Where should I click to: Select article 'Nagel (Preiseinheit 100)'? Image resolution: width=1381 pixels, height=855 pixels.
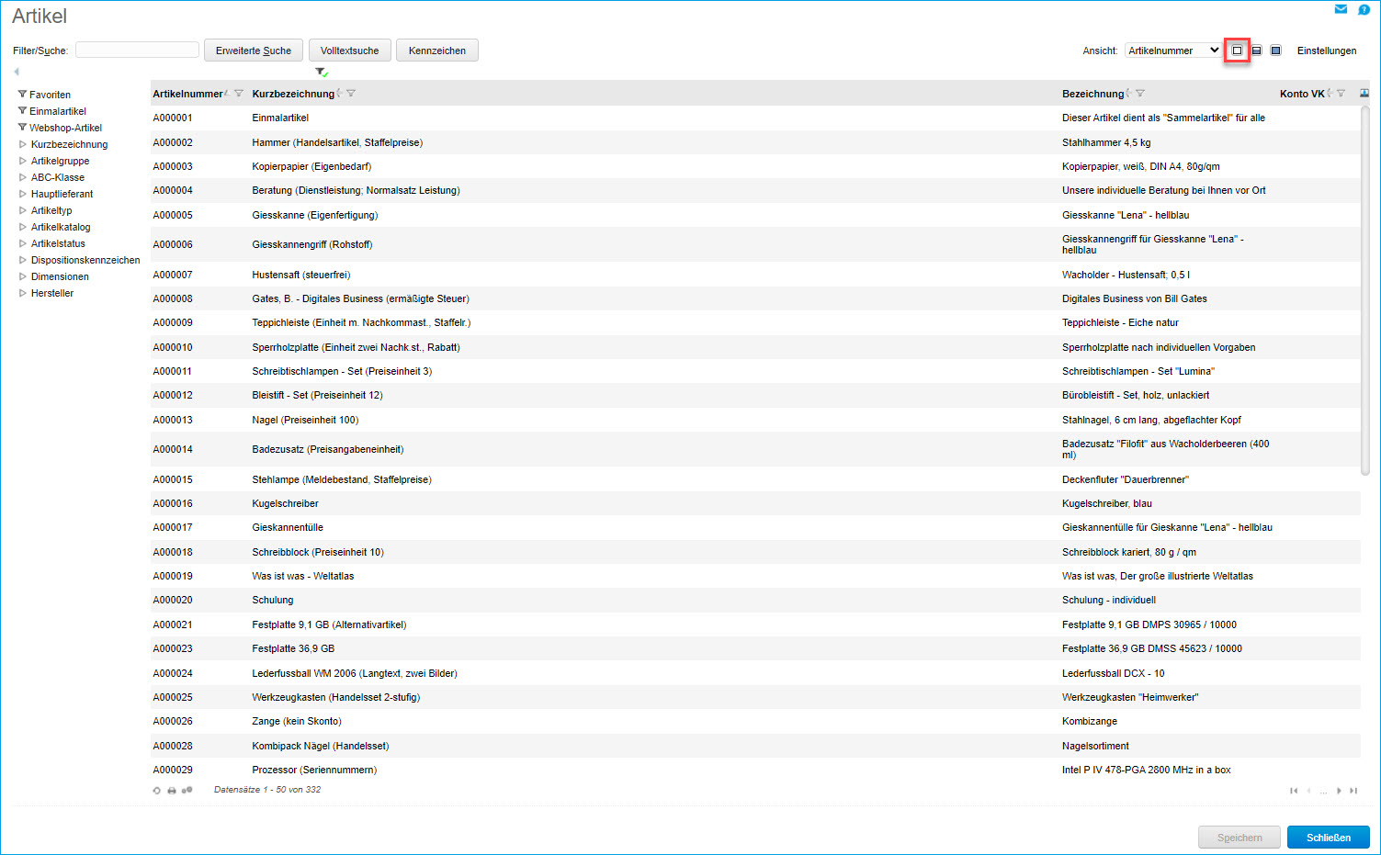click(305, 420)
